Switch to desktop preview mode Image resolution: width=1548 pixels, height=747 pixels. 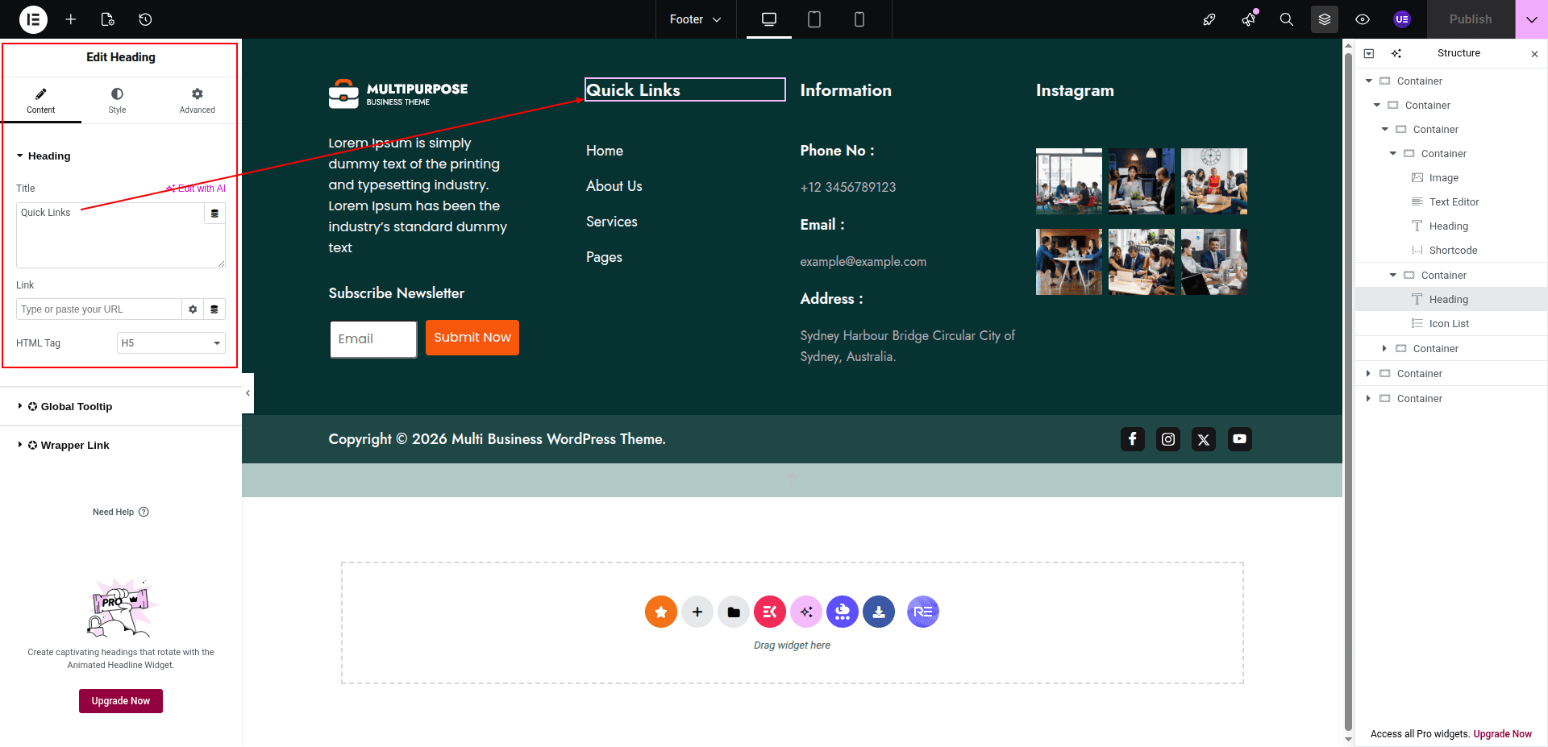click(x=769, y=19)
